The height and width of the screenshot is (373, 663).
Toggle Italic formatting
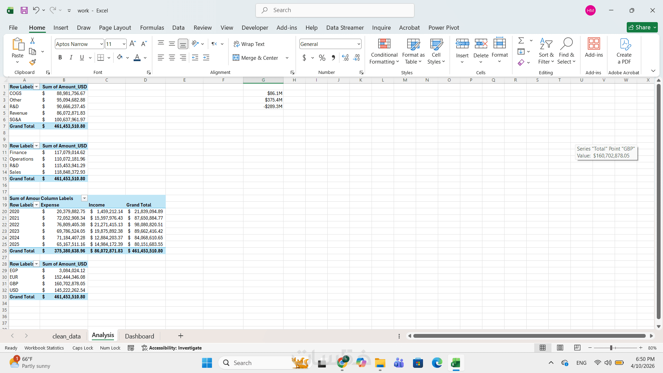pyautogui.click(x=71, y=58)
